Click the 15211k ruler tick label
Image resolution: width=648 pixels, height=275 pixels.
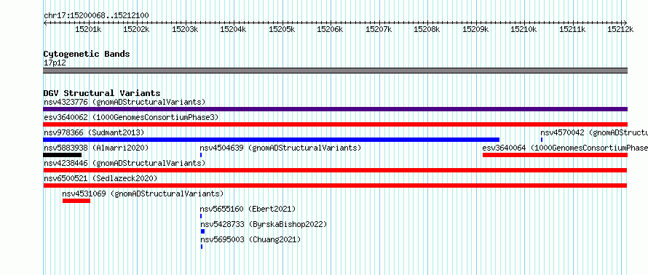[x=572, y=29]
